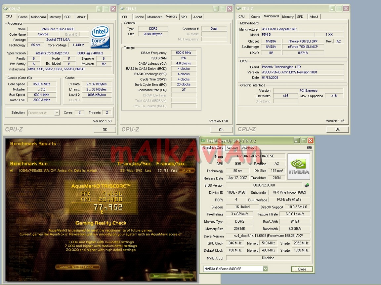Screen dimensions: 381x285
Task: Click the title bar icon of middle CPU-Z window
Action: pos(122,9)
